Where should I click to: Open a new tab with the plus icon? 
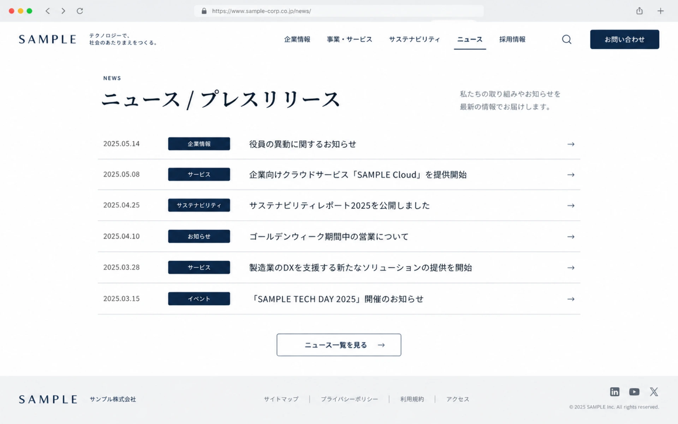point(660,11)
